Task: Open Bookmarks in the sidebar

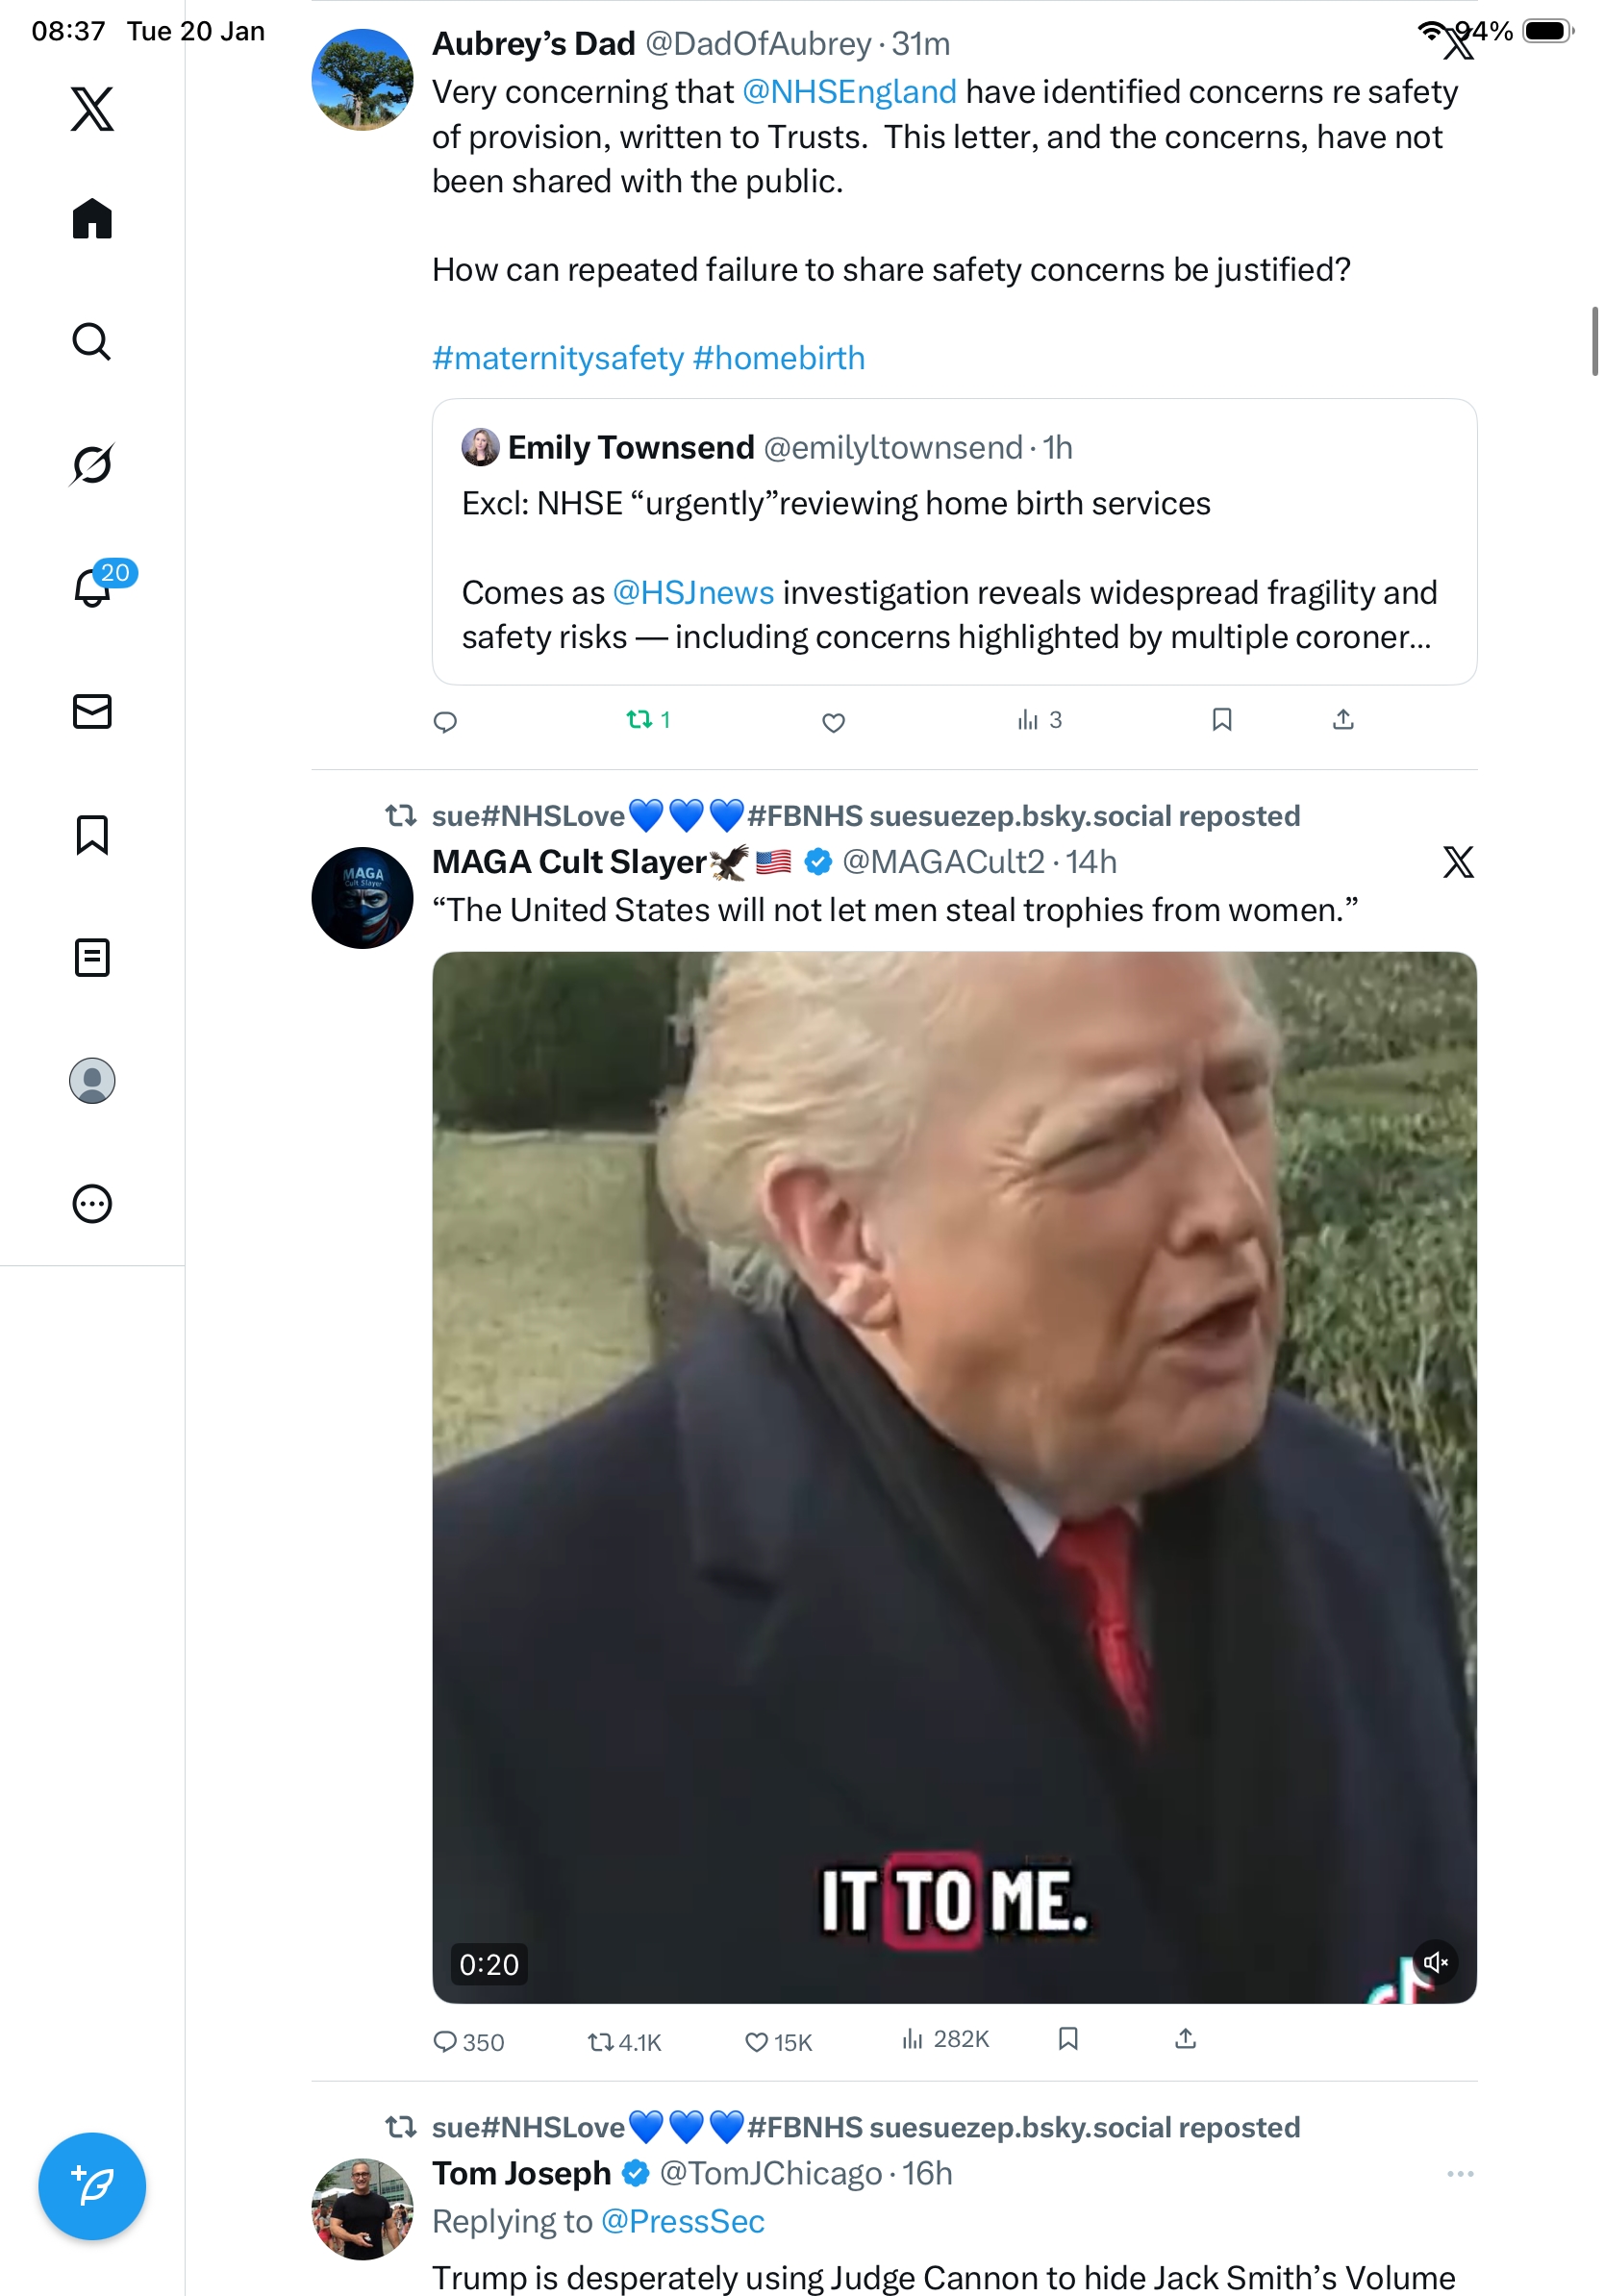Action: pyautogui.click(x=92, y=834)
